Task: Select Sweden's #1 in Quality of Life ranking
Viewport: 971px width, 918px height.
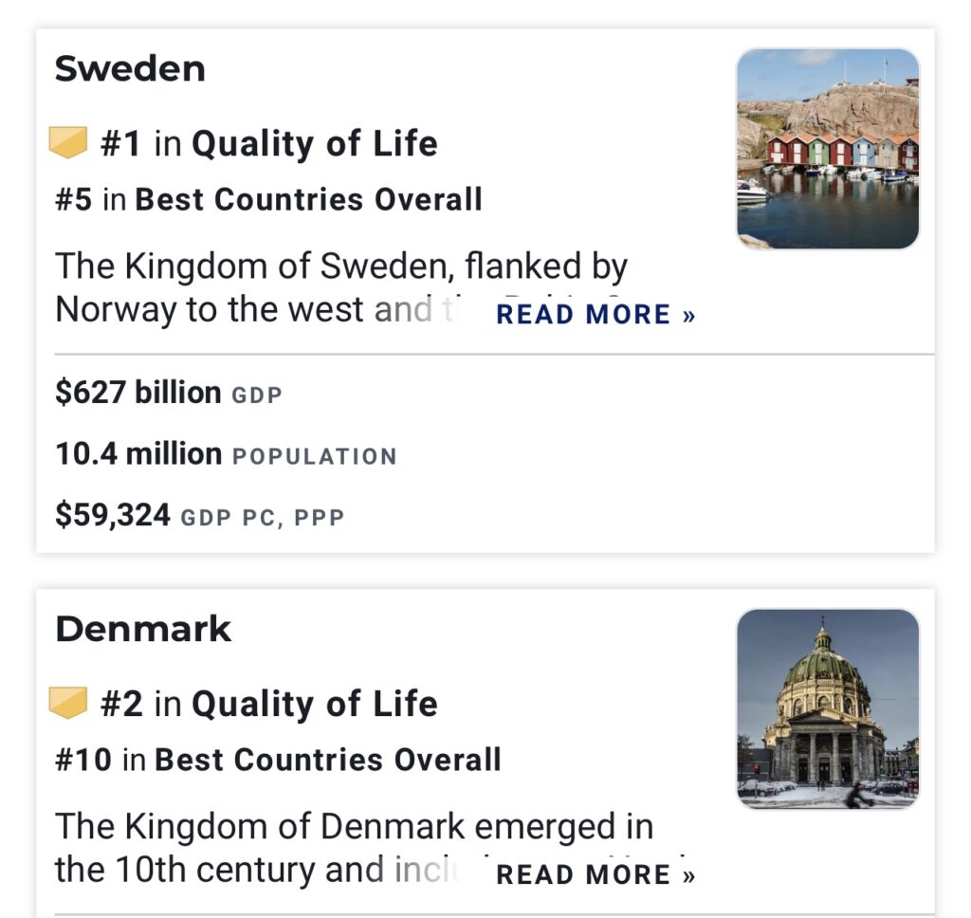Action: point(268,143)
